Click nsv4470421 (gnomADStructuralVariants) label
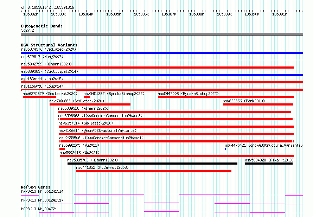 tap(264, 145)
